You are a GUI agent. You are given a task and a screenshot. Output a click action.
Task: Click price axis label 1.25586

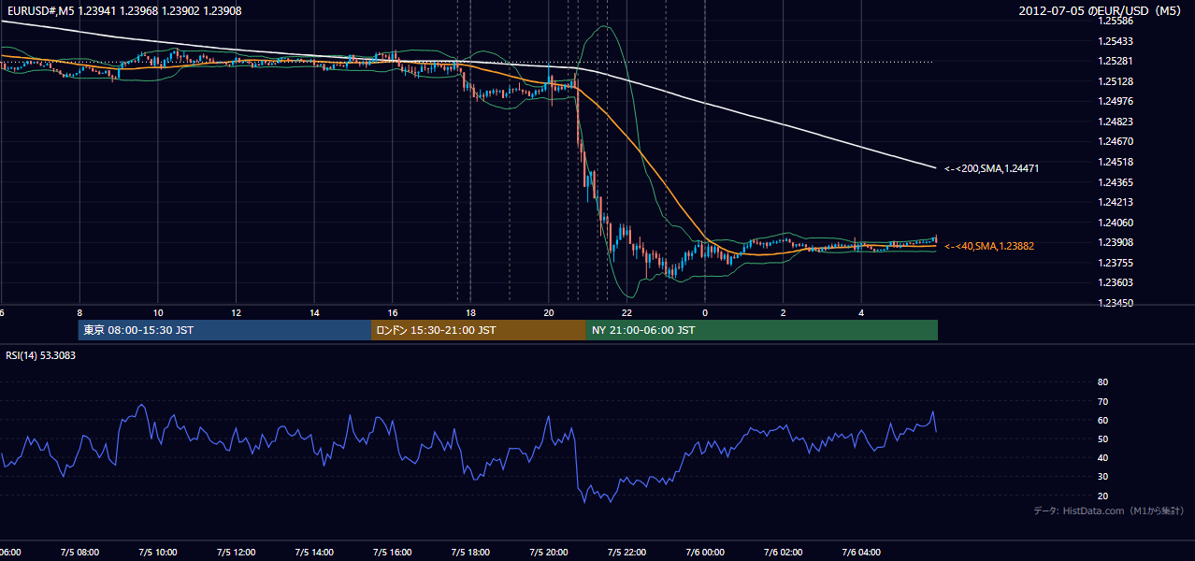(1116, 21)
